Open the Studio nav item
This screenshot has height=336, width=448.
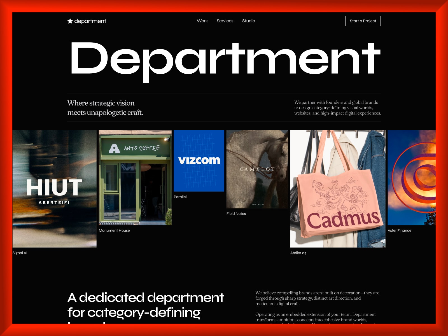(249, 21)
